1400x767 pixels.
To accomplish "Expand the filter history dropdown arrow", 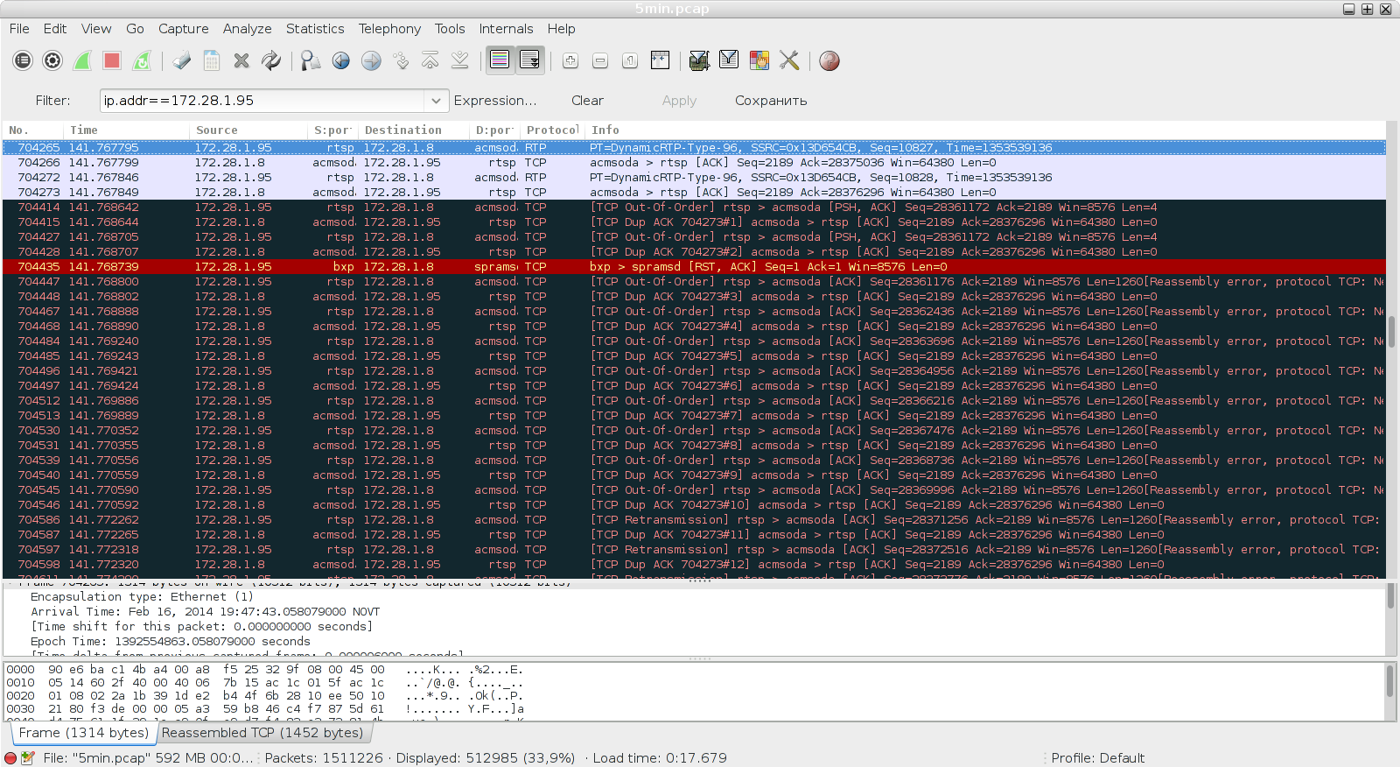I will coord(437,101).
